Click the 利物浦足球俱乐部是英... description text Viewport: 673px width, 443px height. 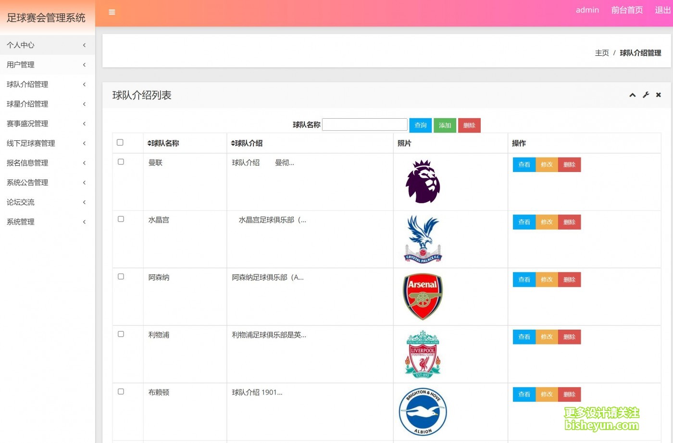click(x=269, y=335)
